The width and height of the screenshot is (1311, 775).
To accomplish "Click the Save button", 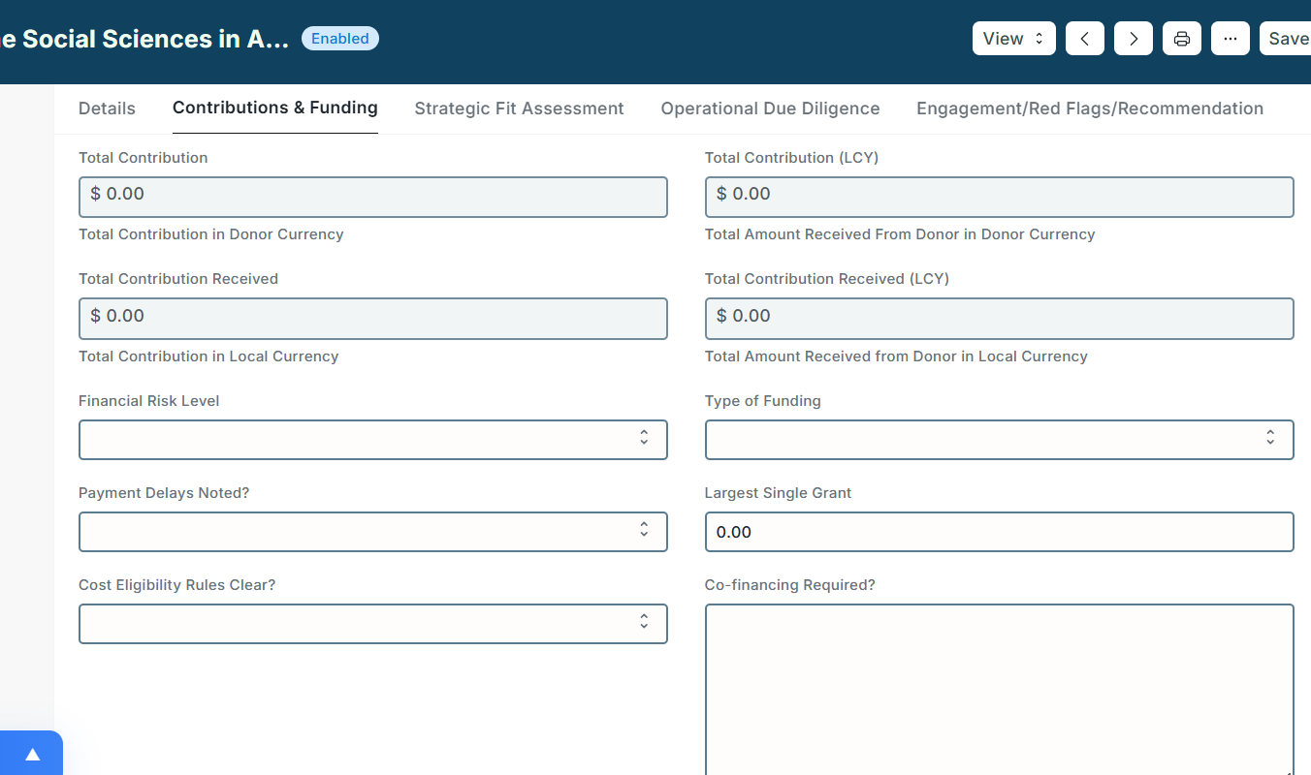I will pos(1288,39).
